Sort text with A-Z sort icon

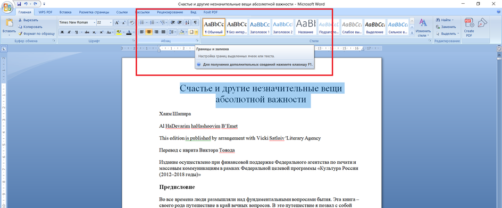click(x=188, y=23)
